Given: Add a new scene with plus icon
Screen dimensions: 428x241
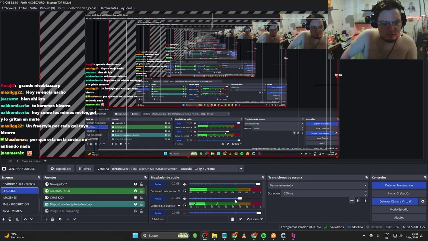Looking at the screenshot, I should (x=3, y=219).
